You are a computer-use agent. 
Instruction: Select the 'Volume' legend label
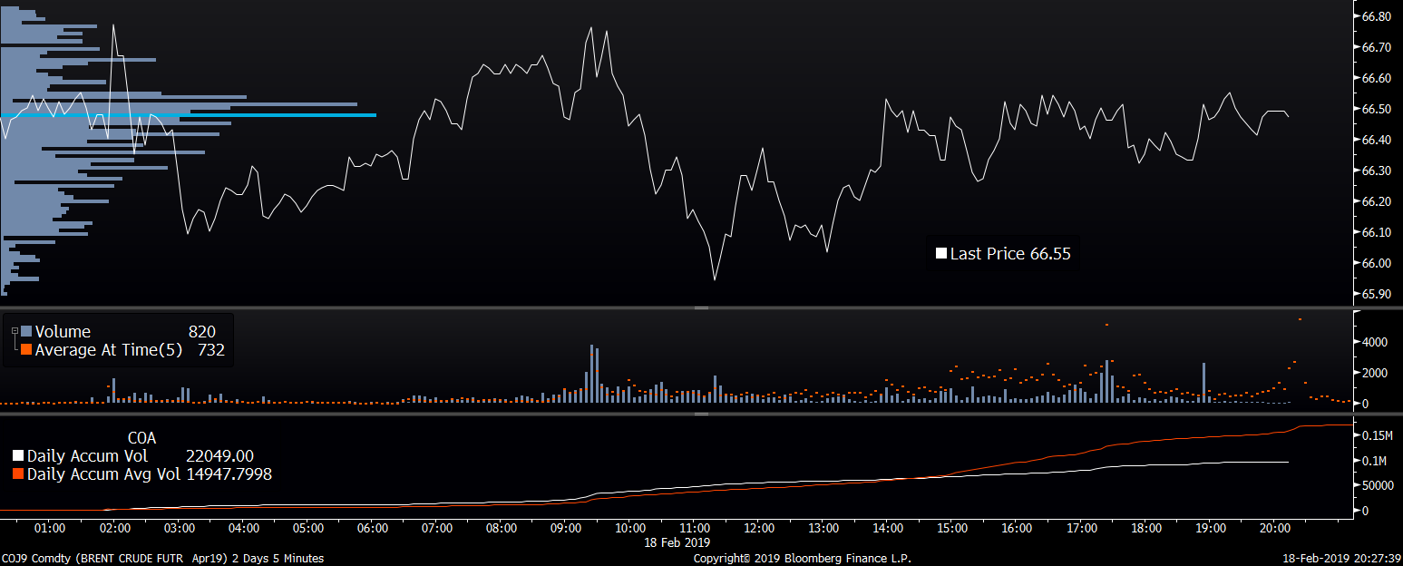(63, 332)
